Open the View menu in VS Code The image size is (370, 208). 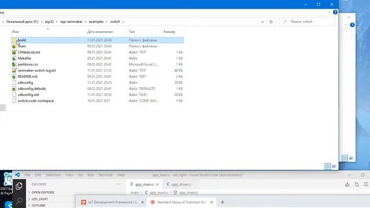point(69,175)
